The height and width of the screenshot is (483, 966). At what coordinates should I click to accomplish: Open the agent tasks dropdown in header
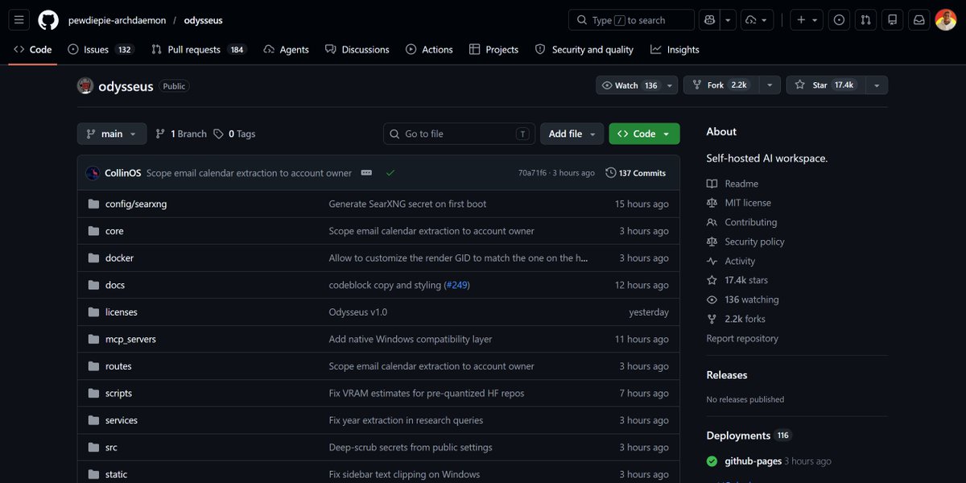tap(758, 20)
